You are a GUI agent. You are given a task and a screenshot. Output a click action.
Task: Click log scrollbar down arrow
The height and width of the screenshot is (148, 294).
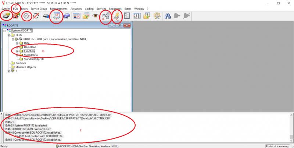(291, 141)
